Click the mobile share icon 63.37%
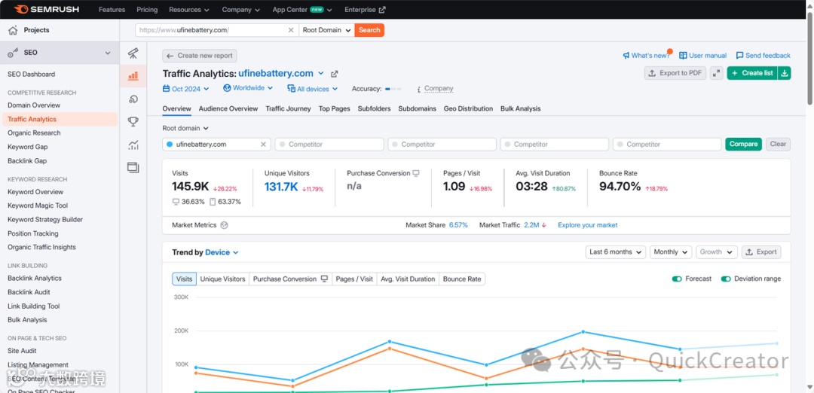Viewport: 814px width, 393px height. point(213,202)
